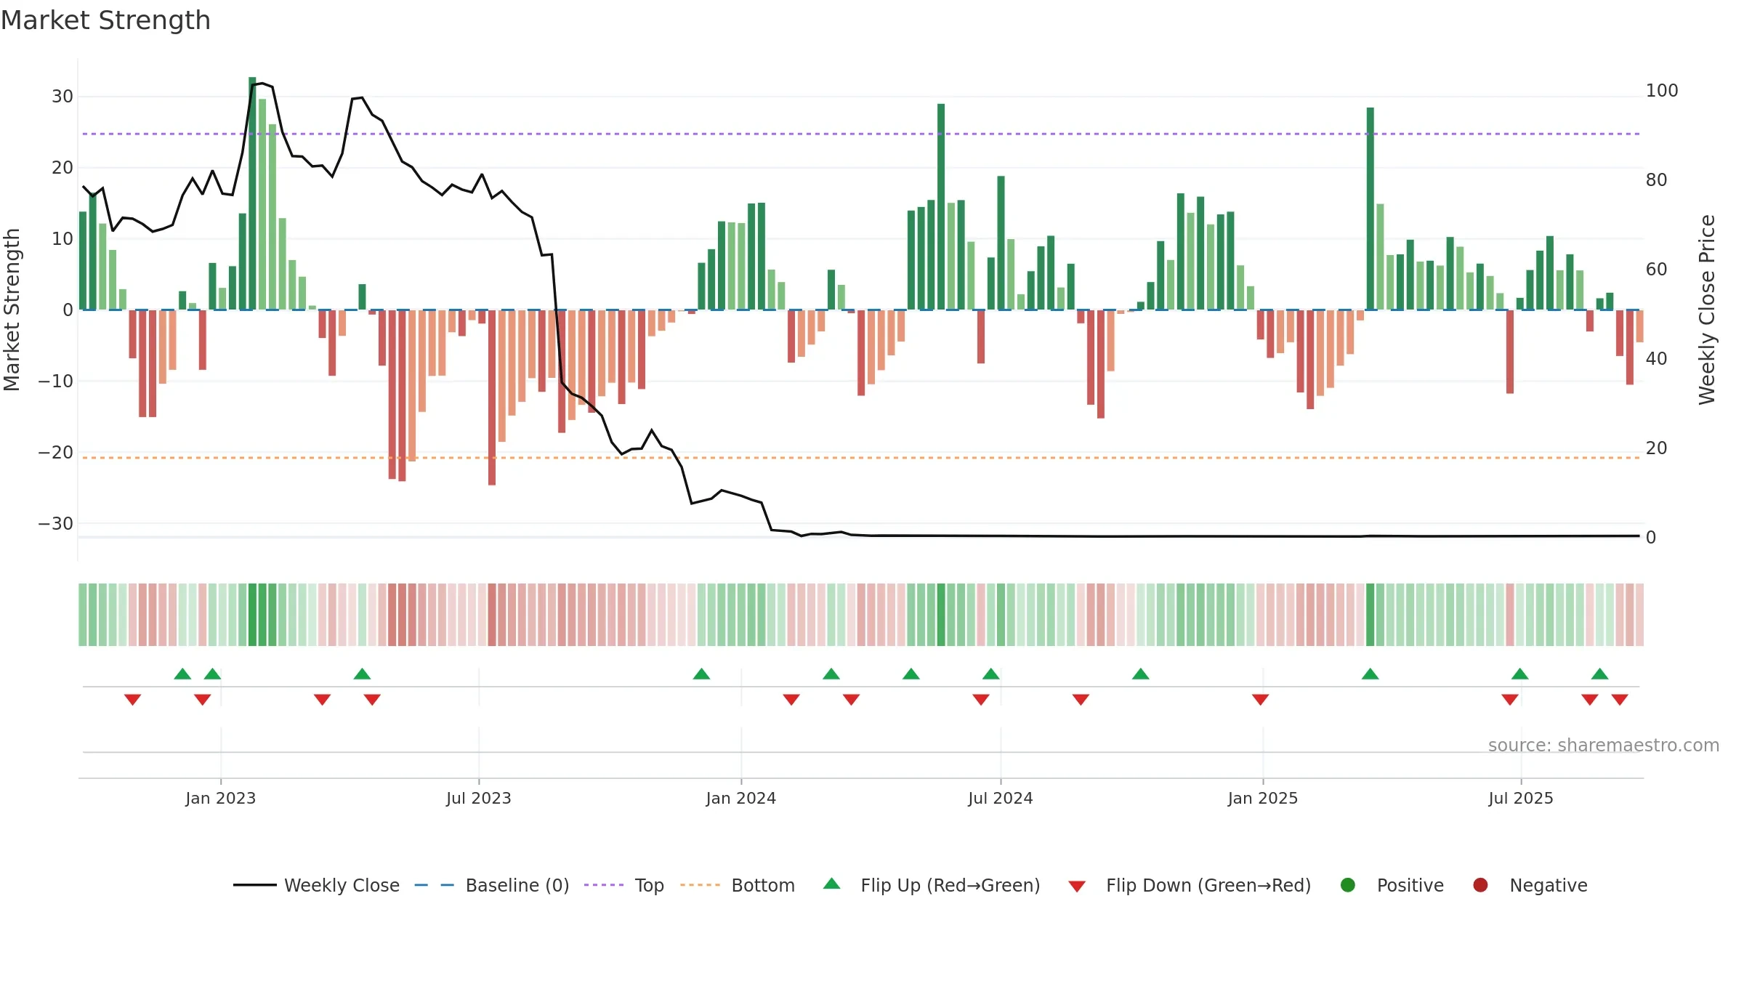Click the blue dashed Baseline sample in legend
This screenshot has width=1744, height=981.
click(x=435, y=885)
